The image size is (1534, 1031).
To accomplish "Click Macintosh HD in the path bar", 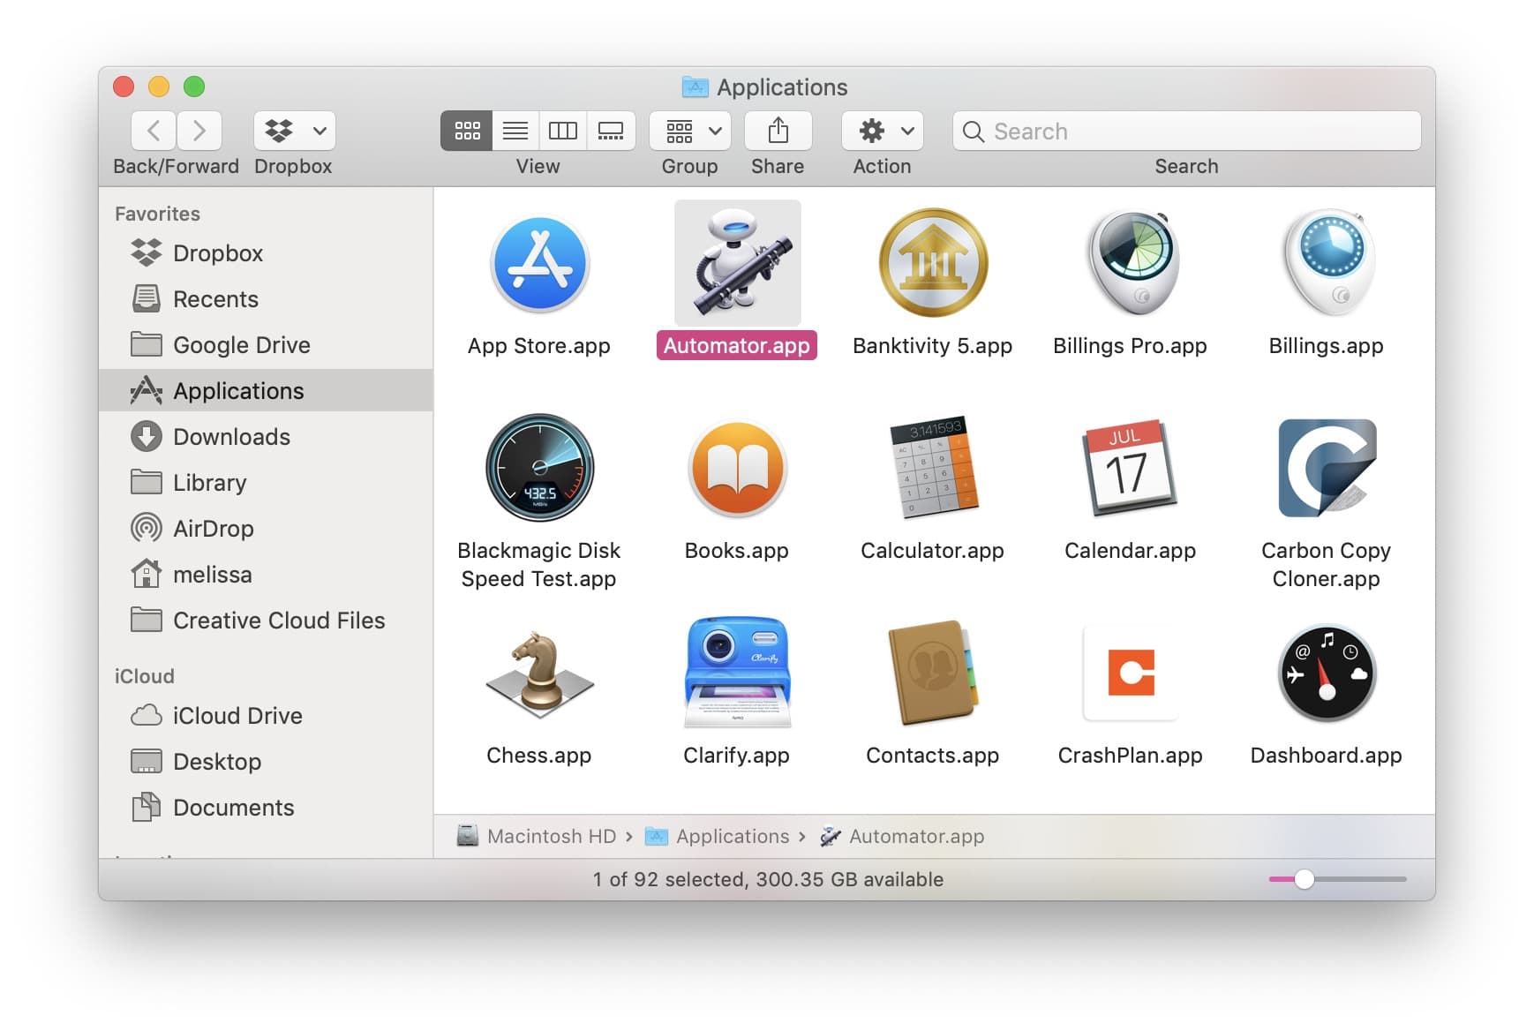I will tap(536, 836).
